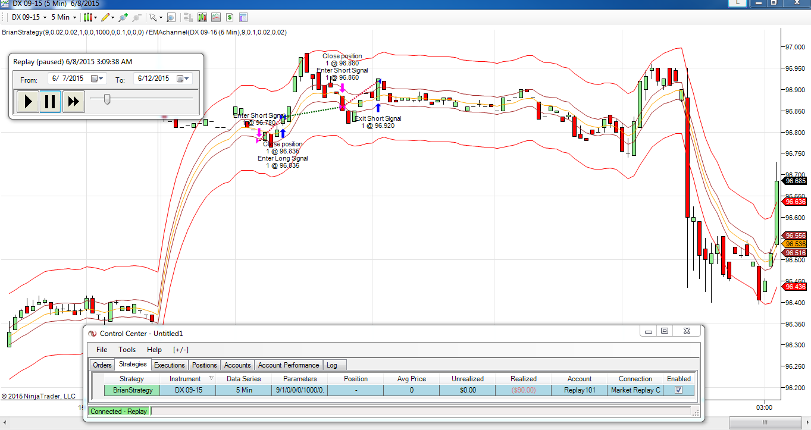The image size is (811, 430).
Task: Click the greyed chart trader toolbar icon
Action: [x=189, y=17]
